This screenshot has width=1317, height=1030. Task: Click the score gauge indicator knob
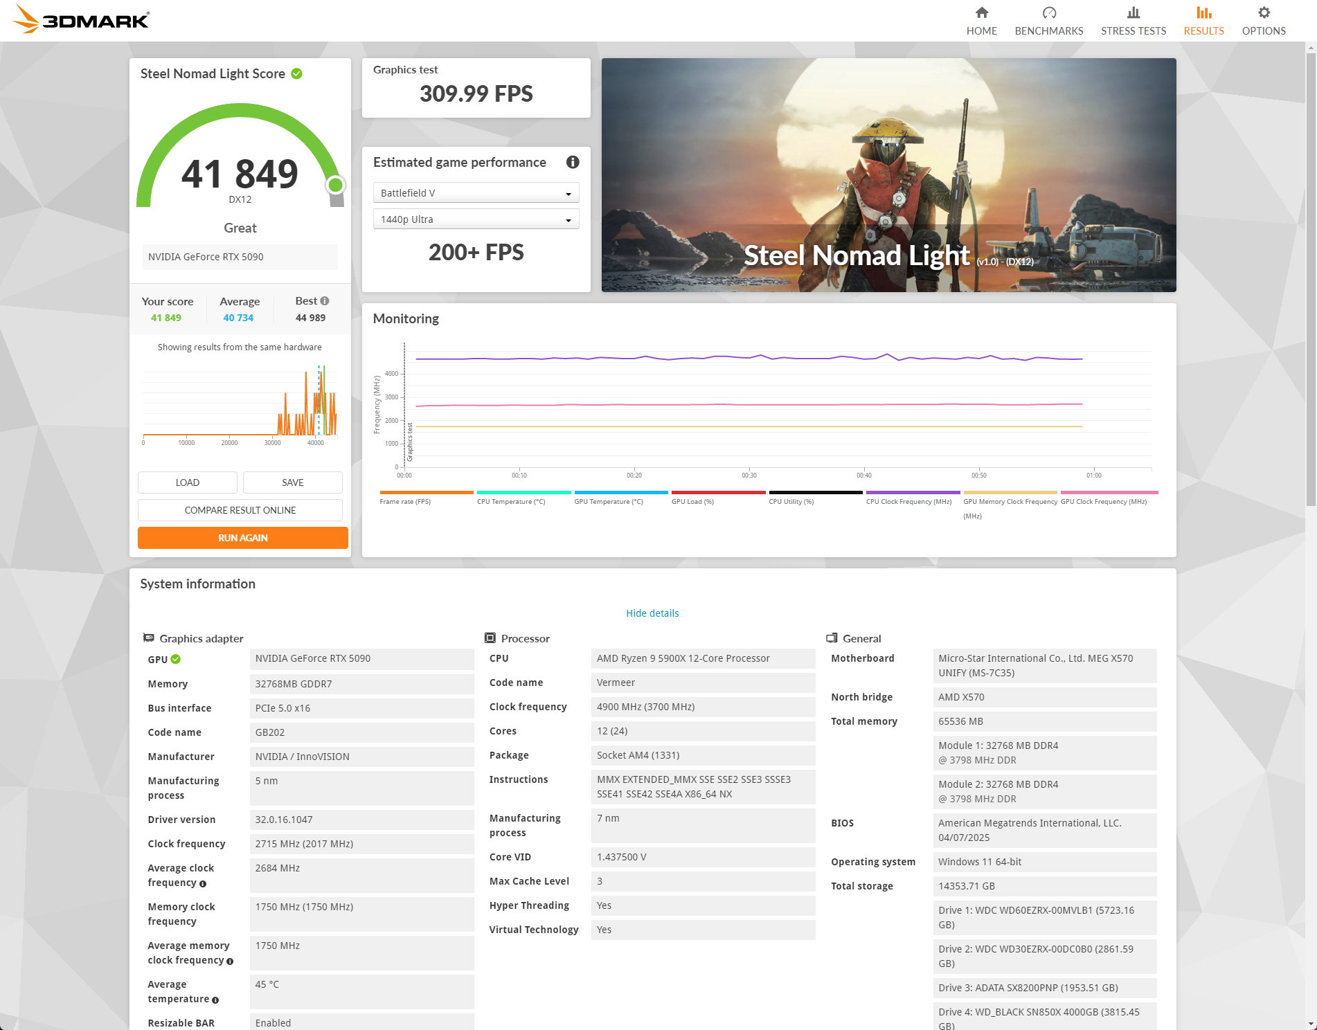click(335, 185)
